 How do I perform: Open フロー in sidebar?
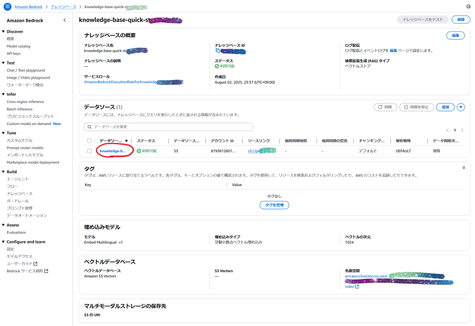coord(12,186)
